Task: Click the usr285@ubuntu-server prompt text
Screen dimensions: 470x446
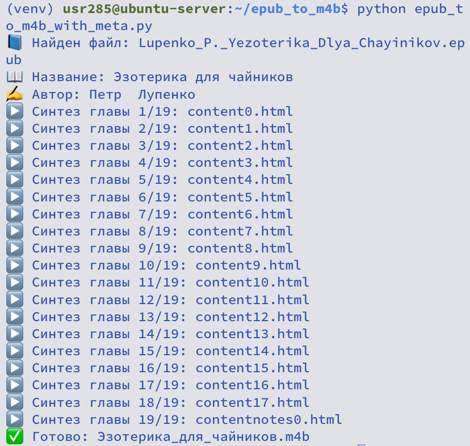Action: pos(145,9)
